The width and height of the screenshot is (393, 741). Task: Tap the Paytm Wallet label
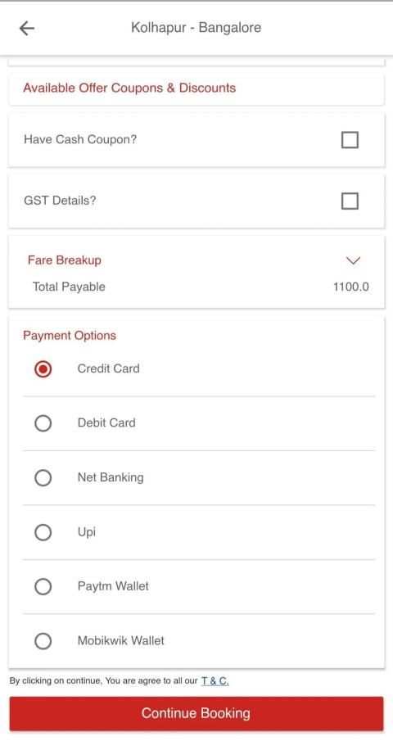point(113,586)
